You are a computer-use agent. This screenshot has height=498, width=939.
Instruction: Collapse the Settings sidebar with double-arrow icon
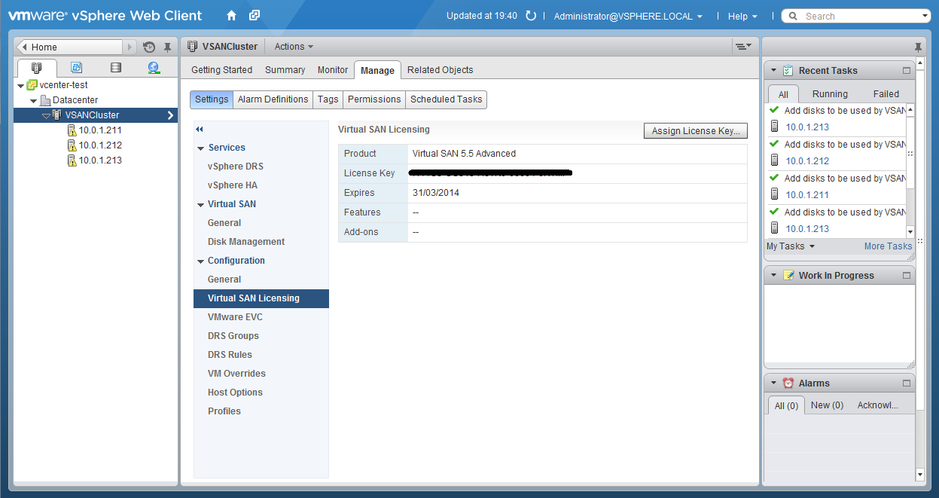click(199, 129)
